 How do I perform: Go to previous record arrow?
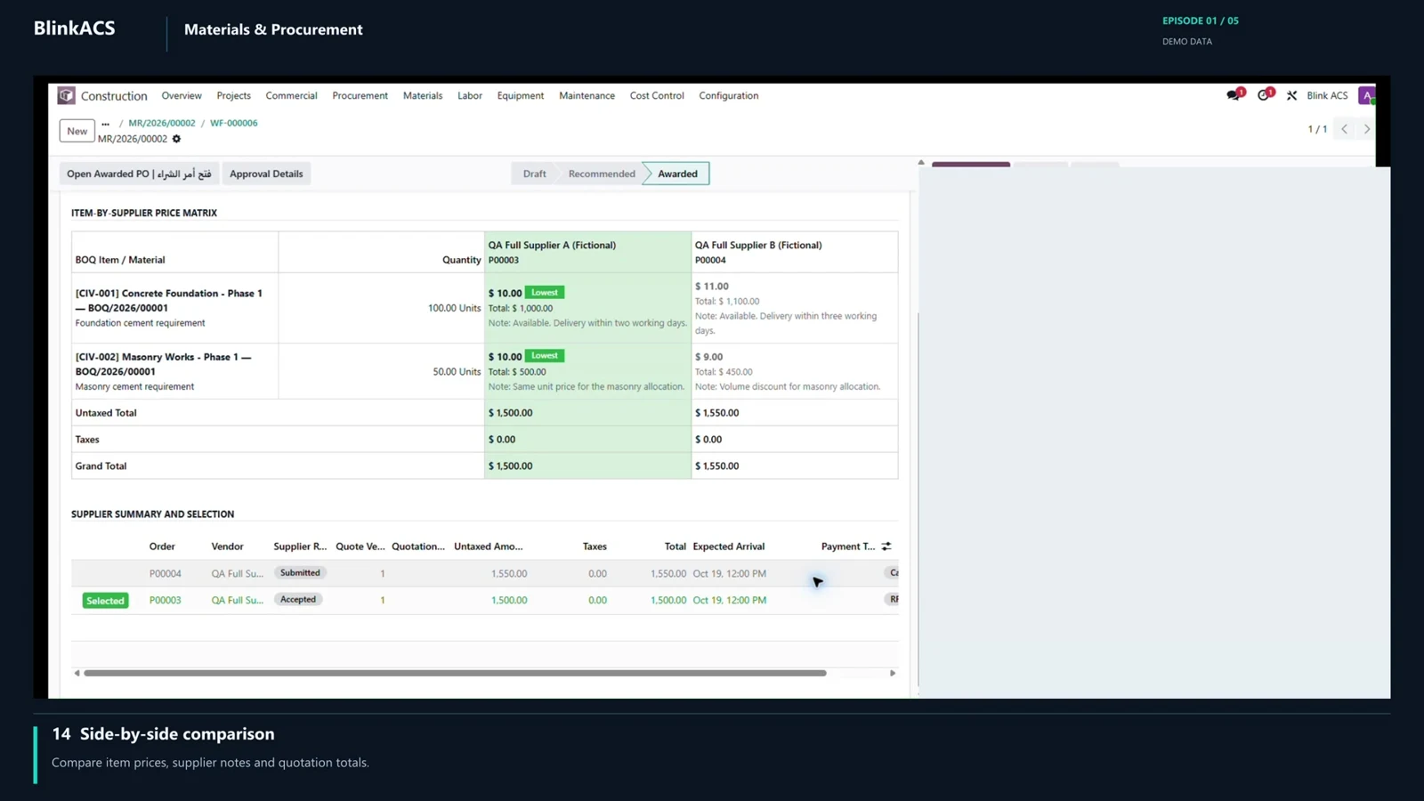(1345, 129)
